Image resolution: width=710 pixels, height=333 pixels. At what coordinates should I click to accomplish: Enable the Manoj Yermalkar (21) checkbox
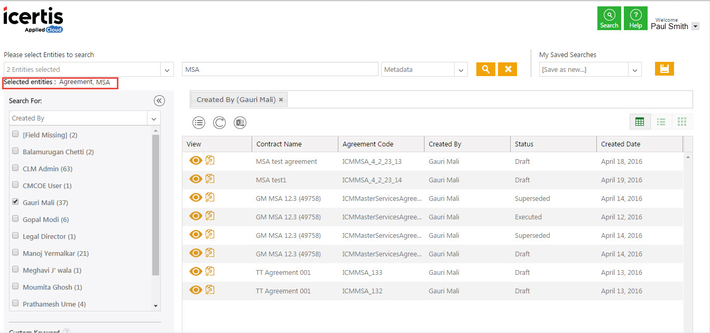[x=15, y=253]
